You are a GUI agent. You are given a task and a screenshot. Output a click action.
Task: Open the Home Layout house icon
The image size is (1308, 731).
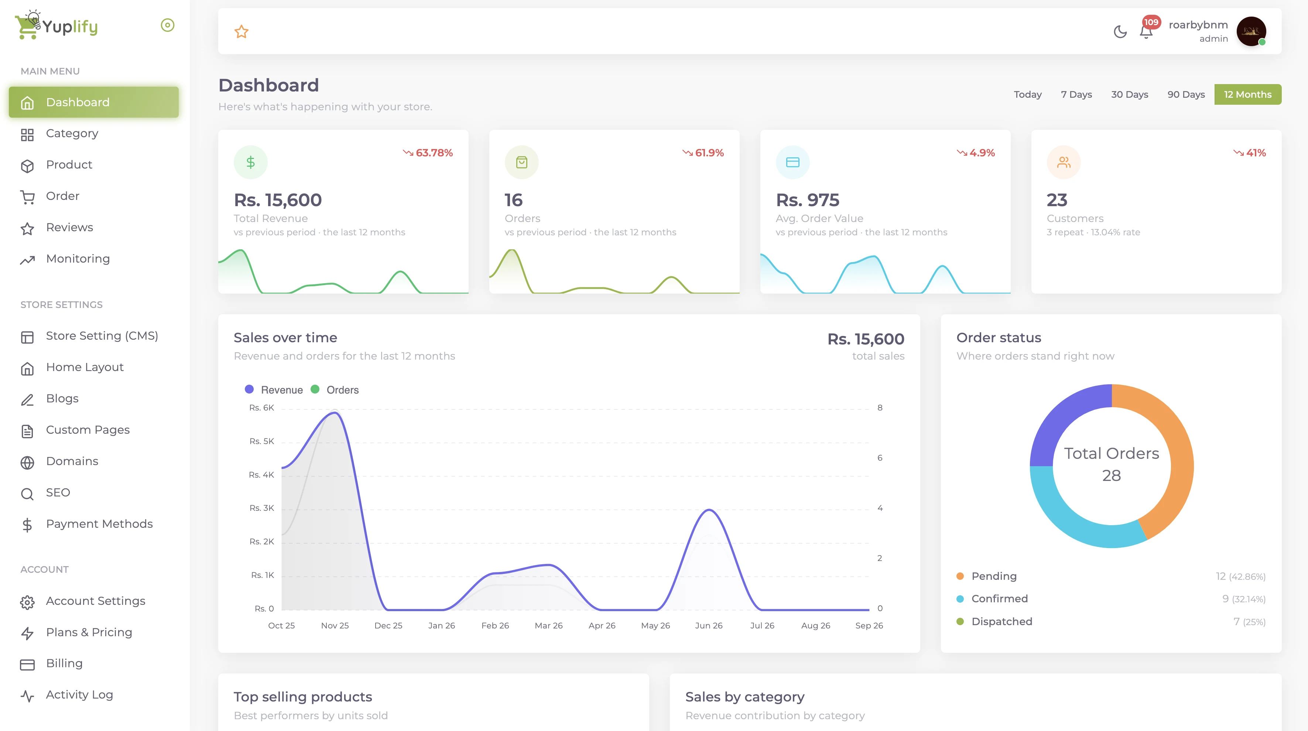point(27,368)
